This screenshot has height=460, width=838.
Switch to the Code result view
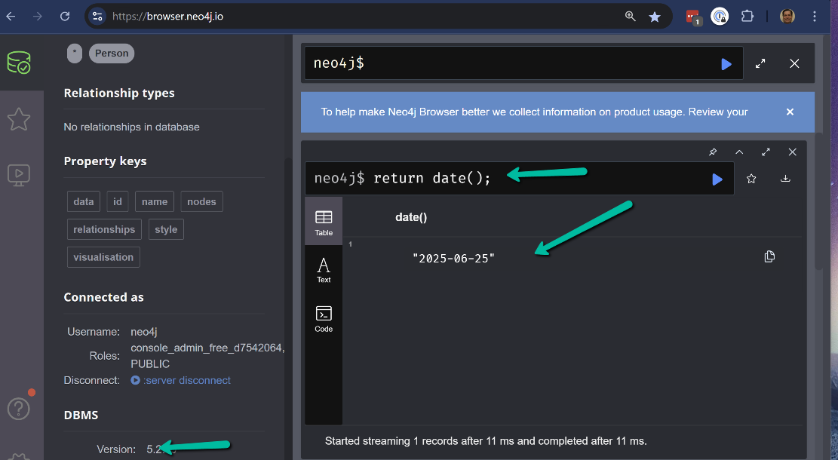pyautogui.click(x=324, y=319)
